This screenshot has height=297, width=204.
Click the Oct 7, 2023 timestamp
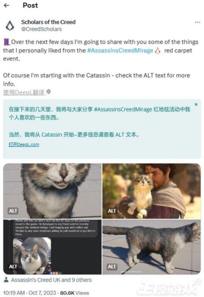pos(42,293)
